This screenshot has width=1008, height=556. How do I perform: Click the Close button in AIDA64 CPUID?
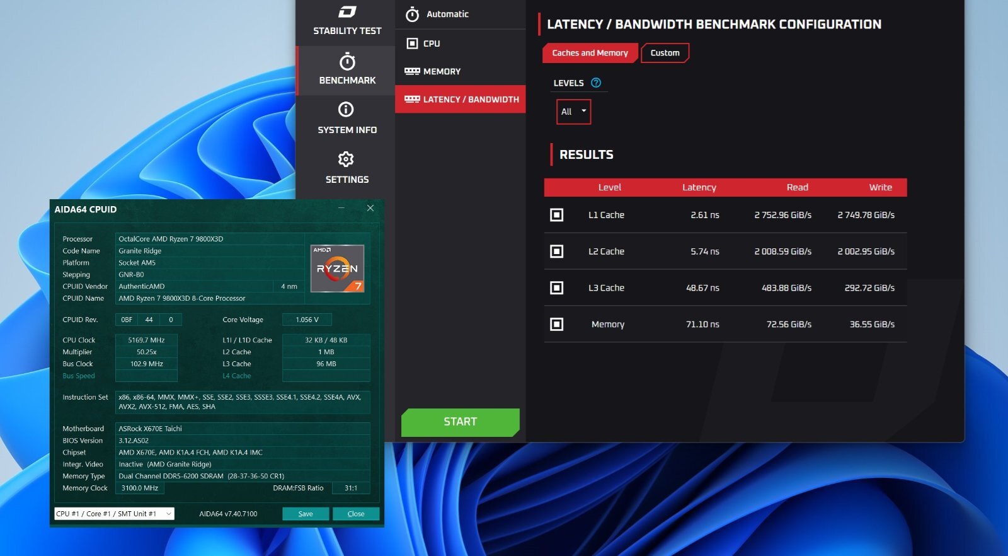click(356, 514)
